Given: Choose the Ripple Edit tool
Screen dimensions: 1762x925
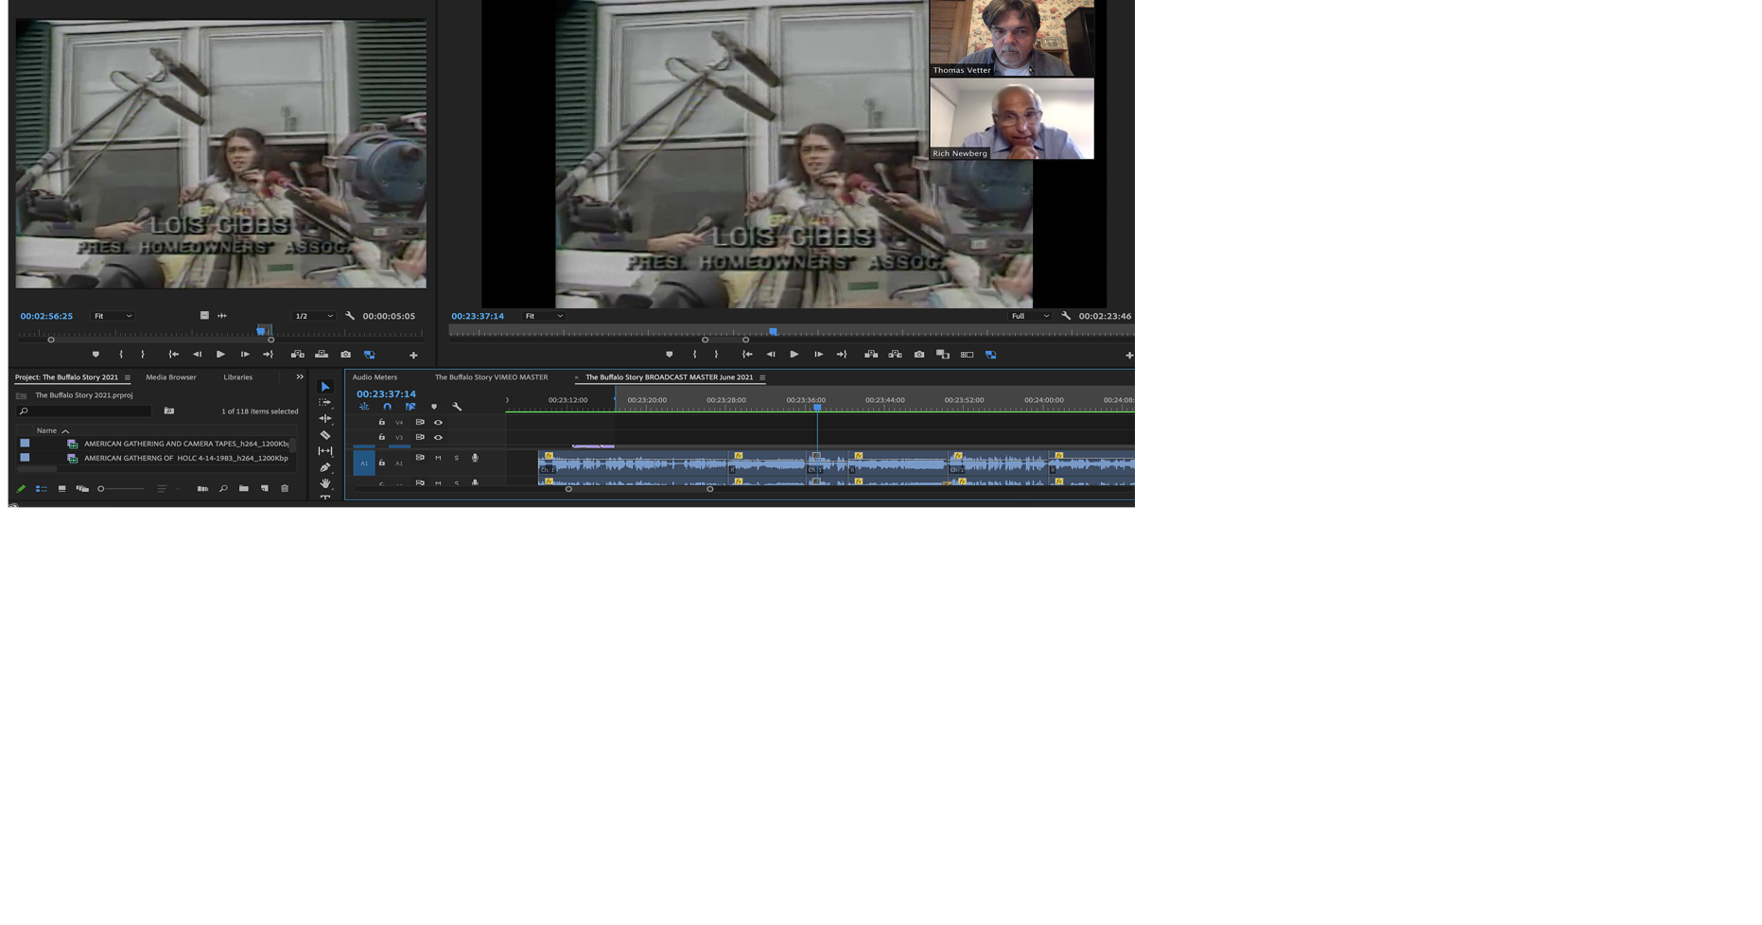Looking at the screenshot, I should (x=324, y=418).
